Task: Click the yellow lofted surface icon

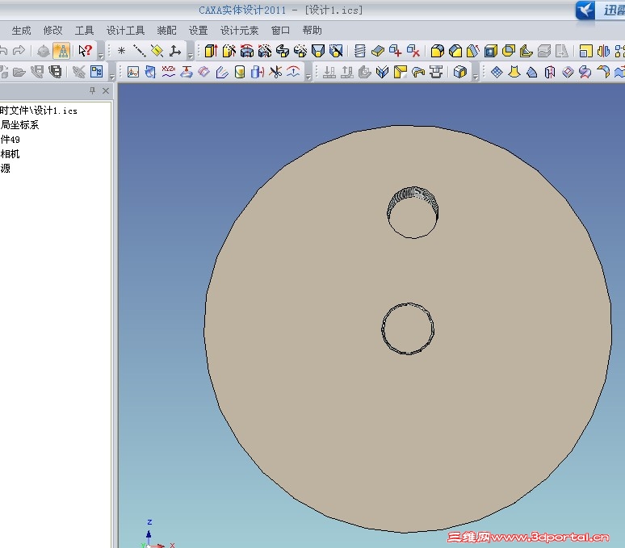Action: (514, 72)
